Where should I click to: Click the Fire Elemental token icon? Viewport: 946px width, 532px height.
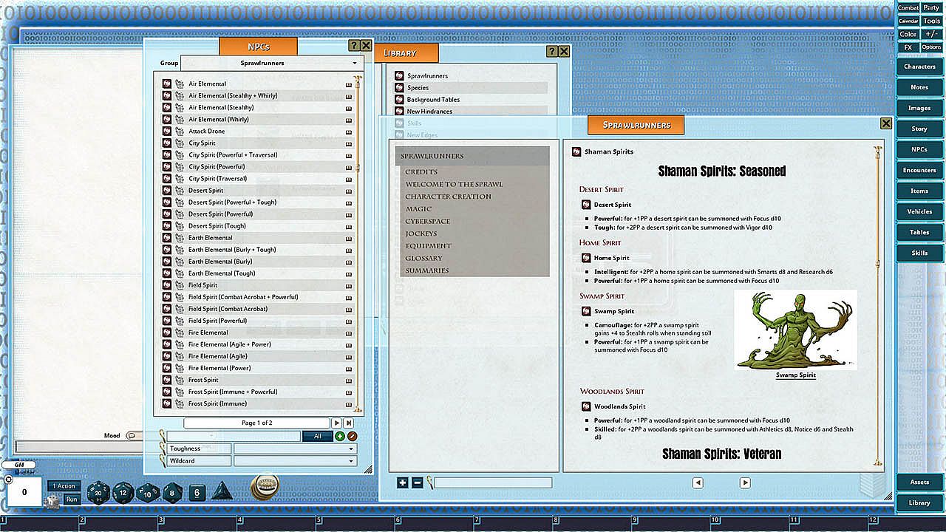tap(179, 332)
